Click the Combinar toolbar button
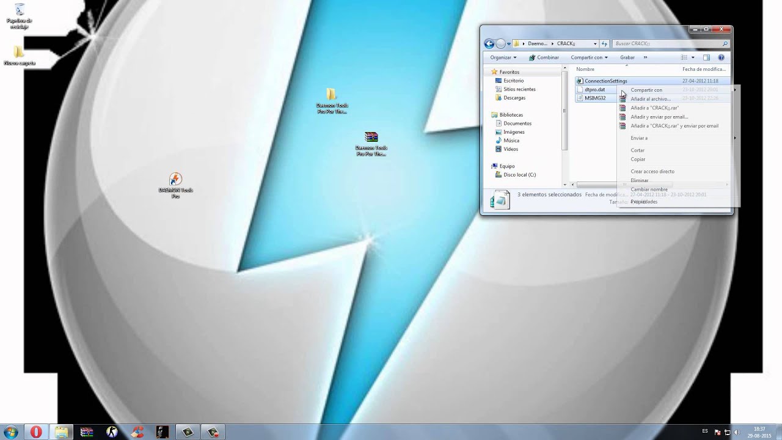Viewport: 782px width, 440px height. click(x=544, y=57)
